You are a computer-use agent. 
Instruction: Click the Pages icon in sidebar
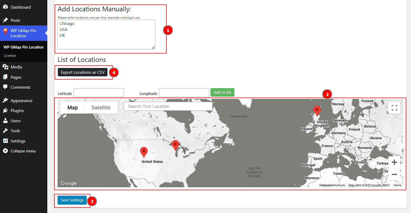pyautogui.click(x=5, y=77)
